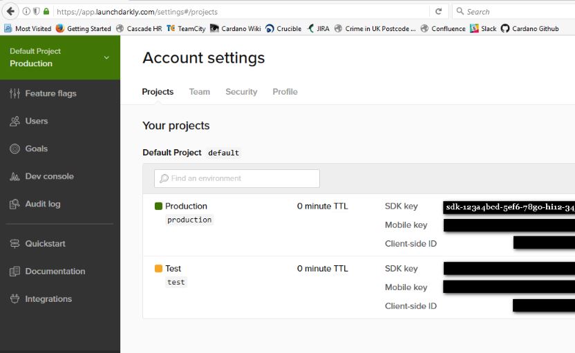Open the TeamCity bookmark
This screenshot has height=353, width=575.
click(x=186, y=28)
